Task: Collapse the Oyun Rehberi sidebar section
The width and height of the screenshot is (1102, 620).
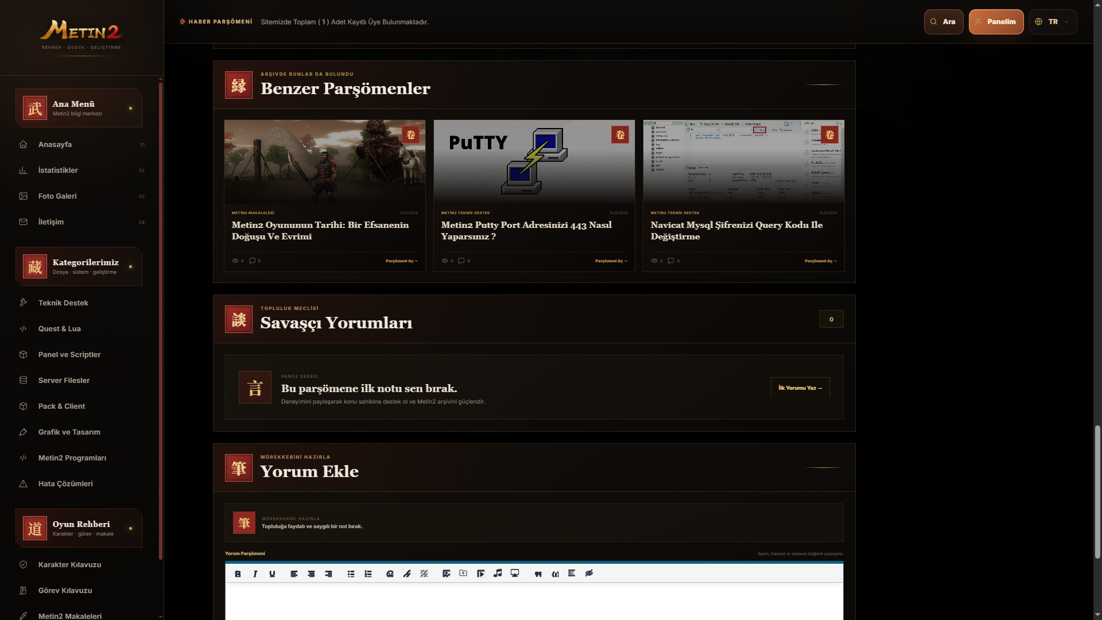Action: point(79,528)
